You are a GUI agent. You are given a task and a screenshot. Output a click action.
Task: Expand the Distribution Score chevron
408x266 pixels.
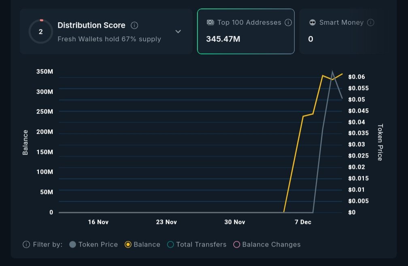click(178, 32)
